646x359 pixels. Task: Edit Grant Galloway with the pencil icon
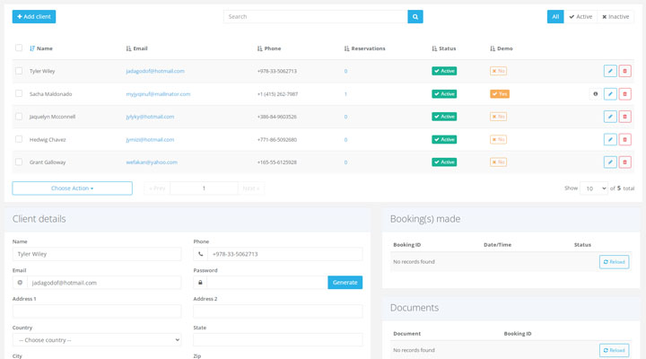[610, 162]
